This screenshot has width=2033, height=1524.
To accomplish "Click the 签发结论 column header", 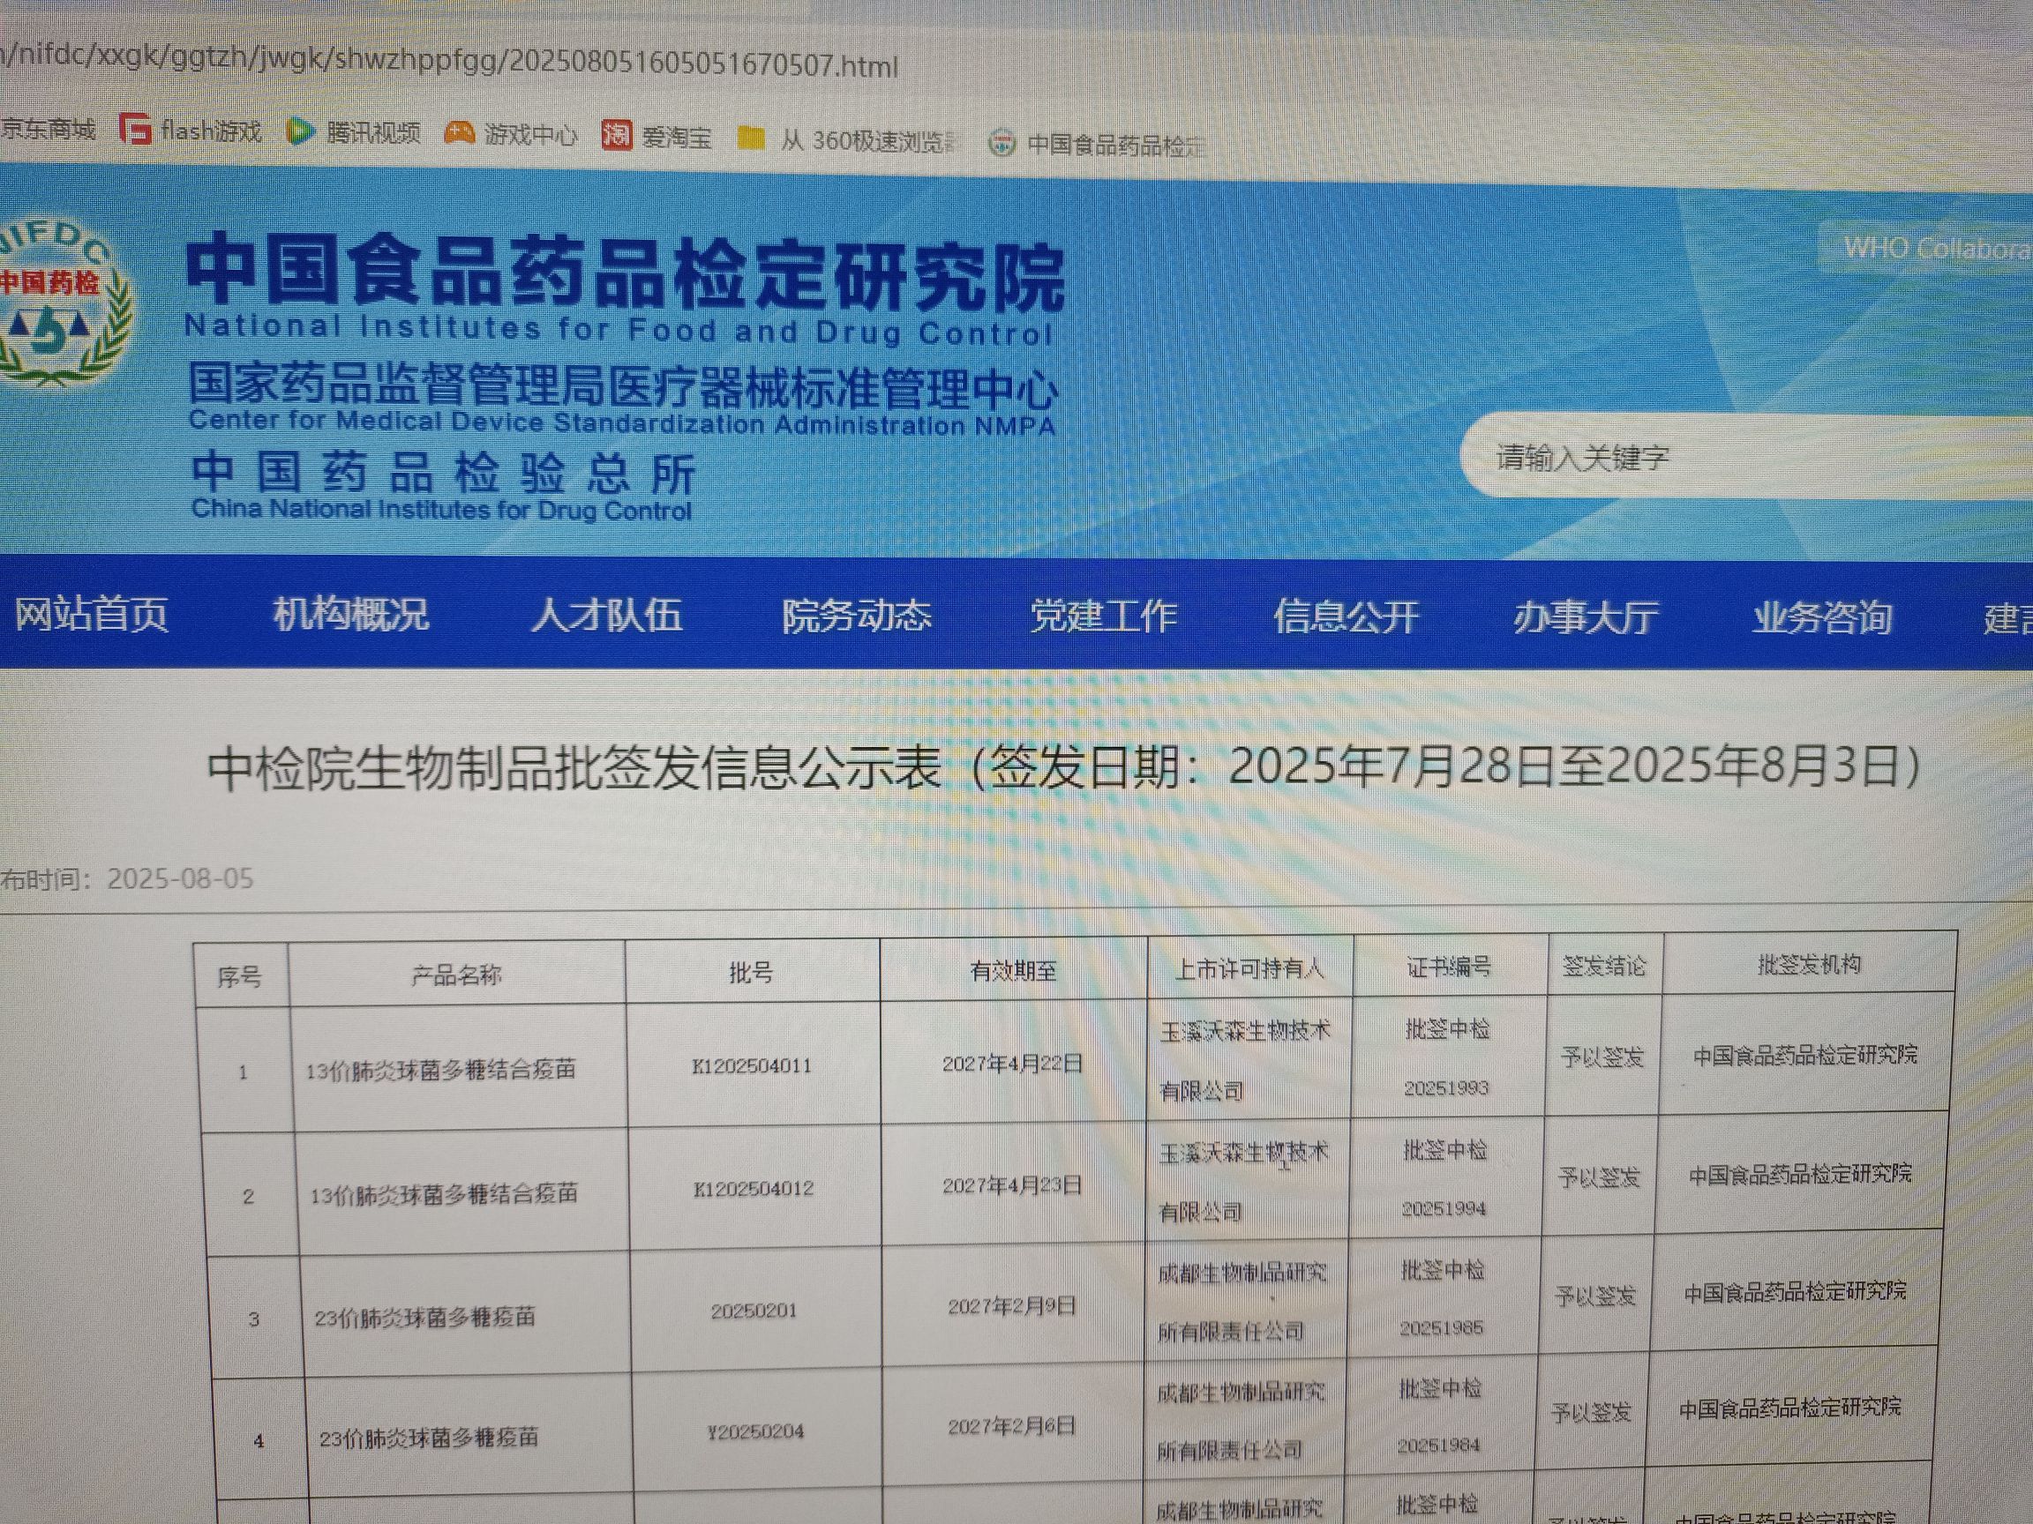I will point(1605,966).
